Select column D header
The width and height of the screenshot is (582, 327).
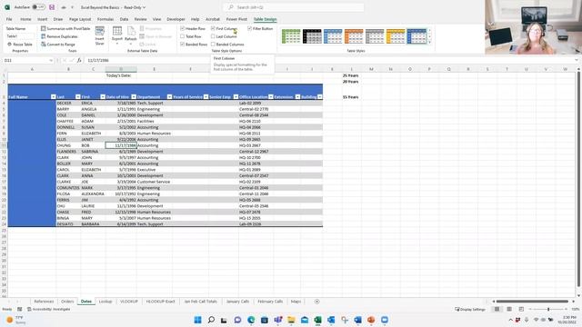click(121, 69)
